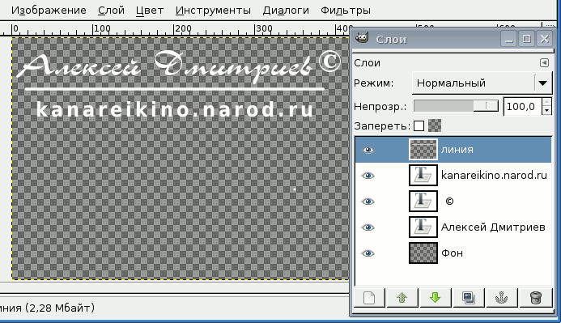Viewport: 561px width, 323px height.
Task: Duplicate the selected layer icon
Action: (469, 298)
